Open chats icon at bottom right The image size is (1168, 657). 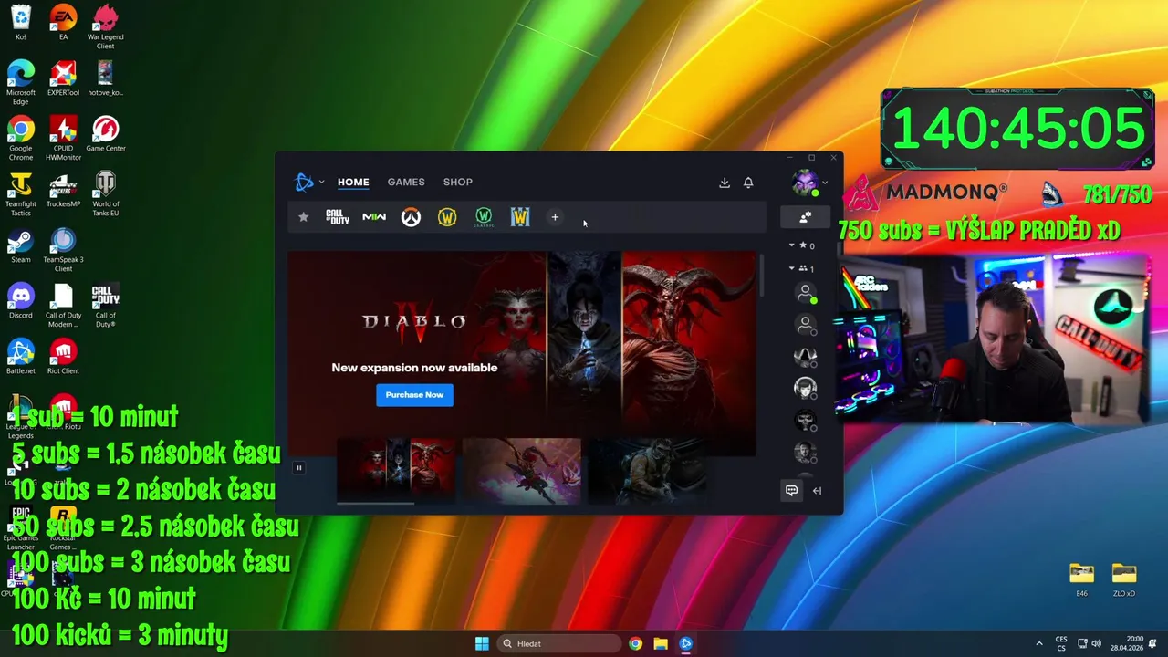point(791,491)
